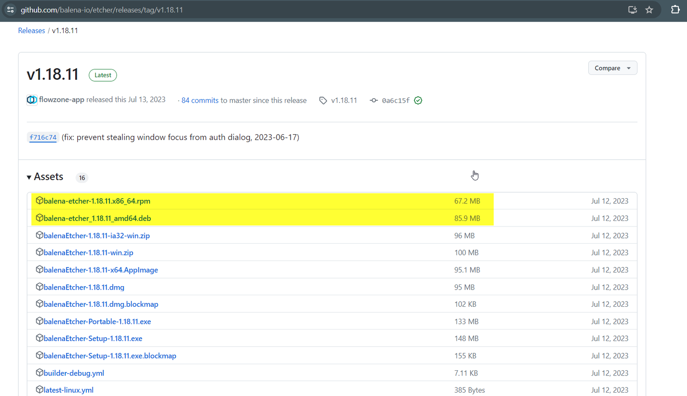
Task: Click the 7.11 KB file size
Action: pyautogui.click(x=466, y=373)
